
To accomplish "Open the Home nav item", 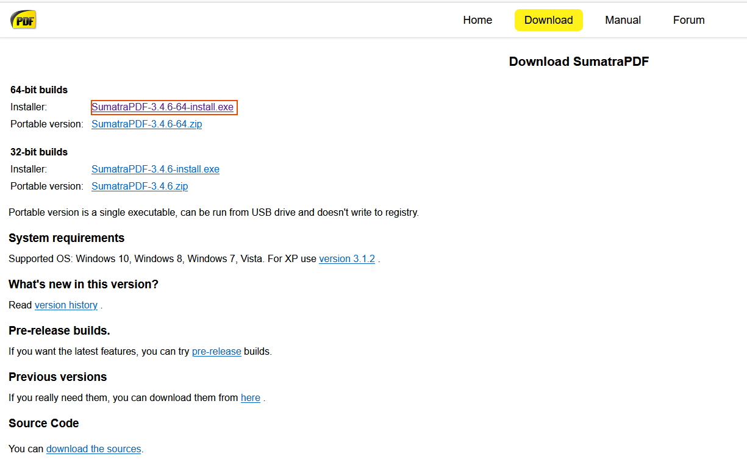I will pos(477,20).
